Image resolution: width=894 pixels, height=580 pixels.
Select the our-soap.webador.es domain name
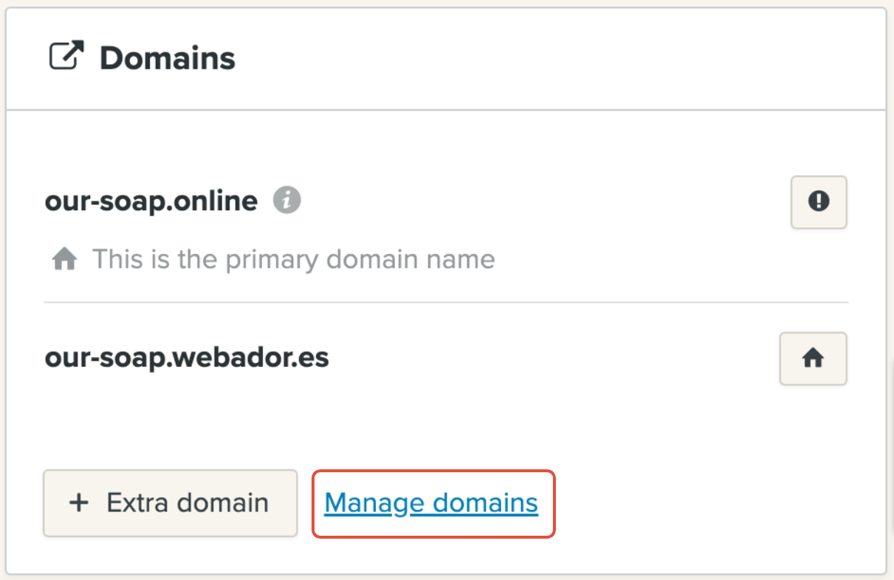click(187, 358)
